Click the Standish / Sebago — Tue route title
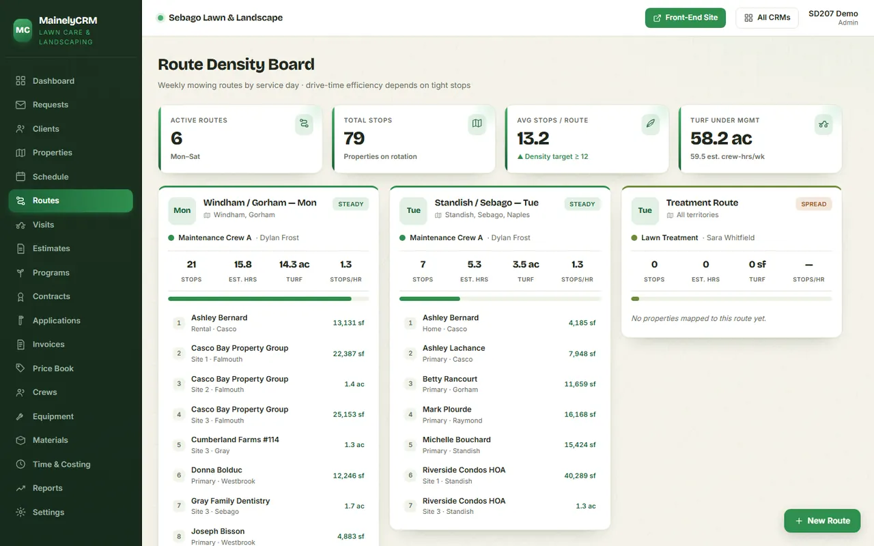 pyautogui.click(x=486, y=203)
